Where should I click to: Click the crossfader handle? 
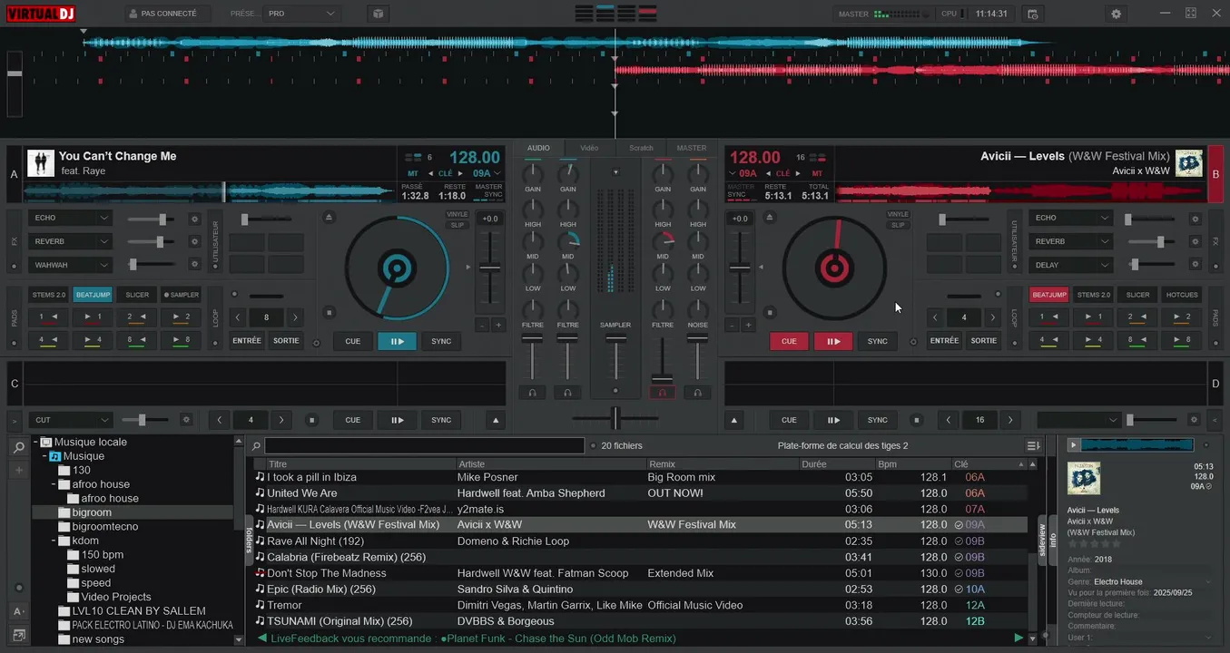615,418
